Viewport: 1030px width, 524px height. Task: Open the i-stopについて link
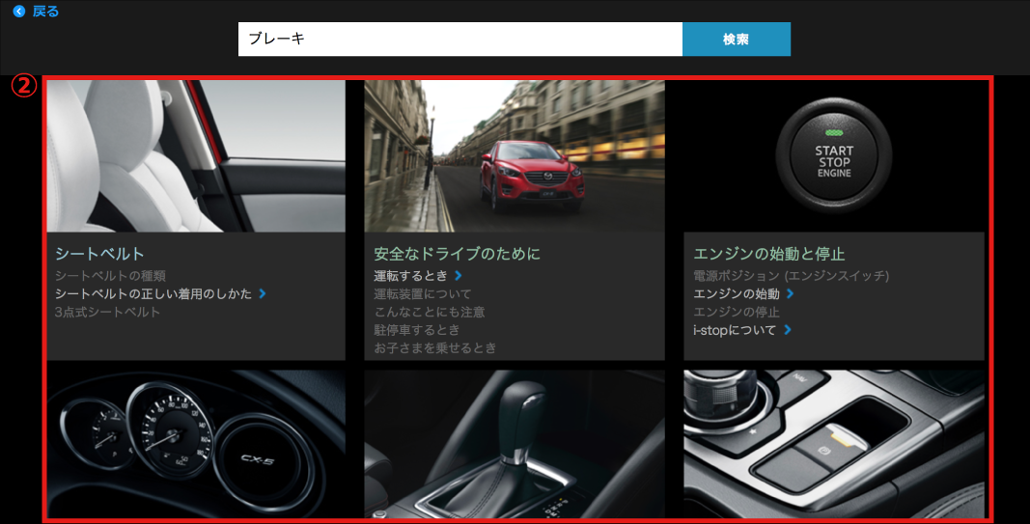[x=735, y=330]
